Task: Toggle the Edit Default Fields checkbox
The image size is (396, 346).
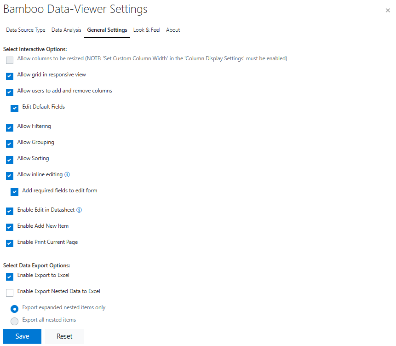Action: (x=15, y=108)
